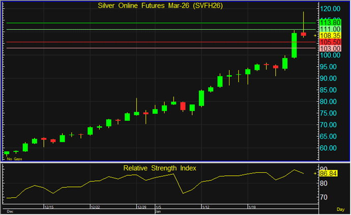This screenshot has height=215, width=351.
Task: Click the 1/12 date marker
Action: click(x=206, y=207)
